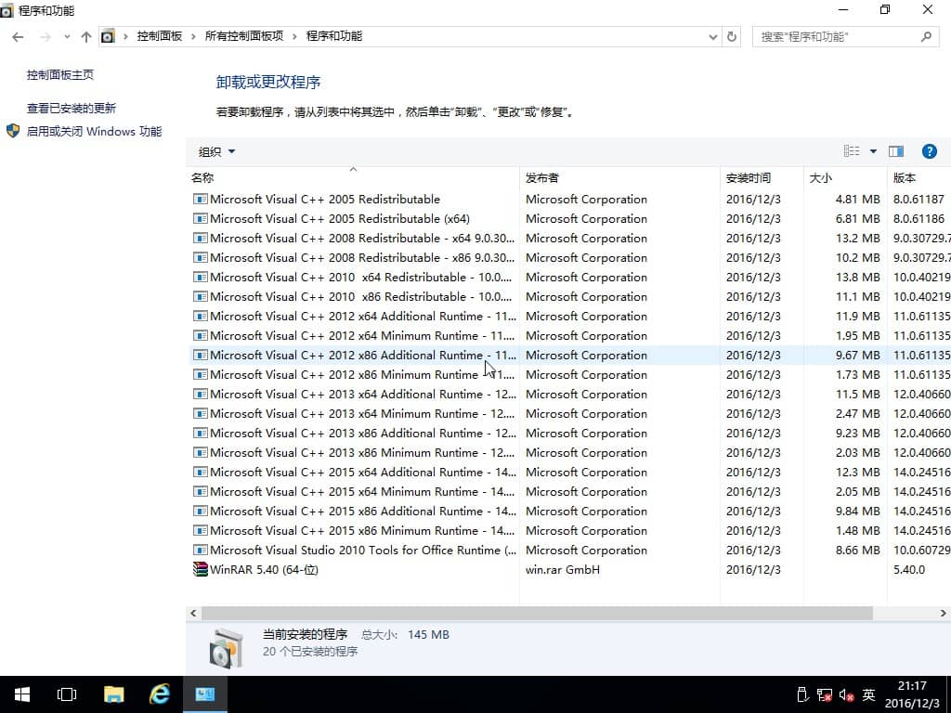Select Visual C++ 2008 x64 9.0.30 icon

201,238
